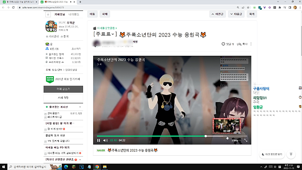
Task: Expand the bottom sidebar section arrow
Action: pyautogui.click(x=80, y=159)
